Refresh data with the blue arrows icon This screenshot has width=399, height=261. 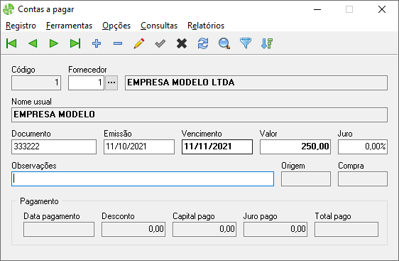click(203, 43)
